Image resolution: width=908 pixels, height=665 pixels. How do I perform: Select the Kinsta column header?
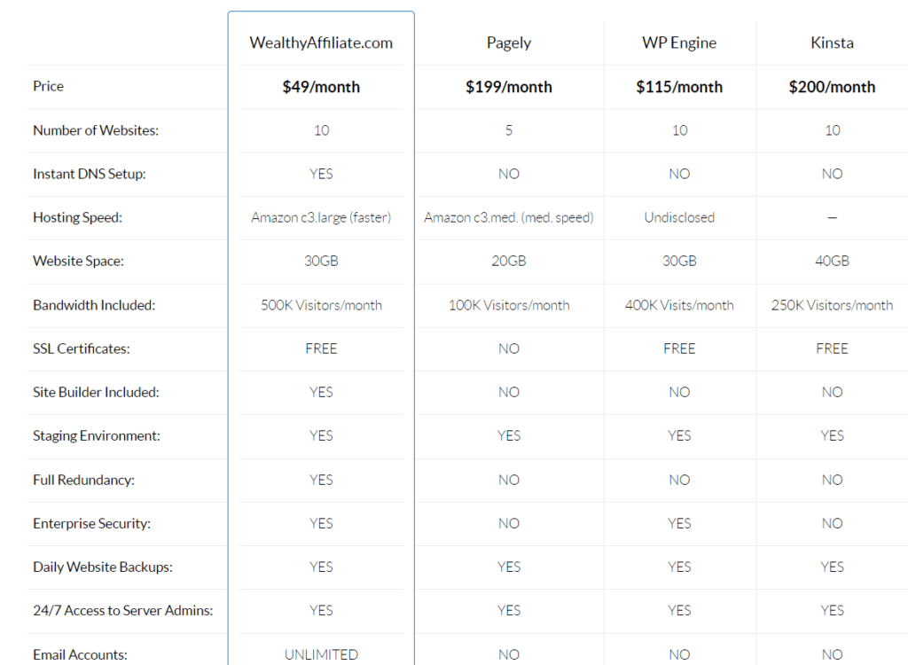pos(832,43)
